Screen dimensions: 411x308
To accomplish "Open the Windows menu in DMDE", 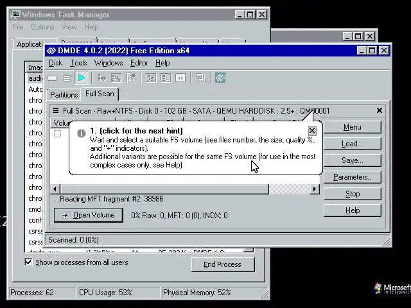I will tap(109, 63).
